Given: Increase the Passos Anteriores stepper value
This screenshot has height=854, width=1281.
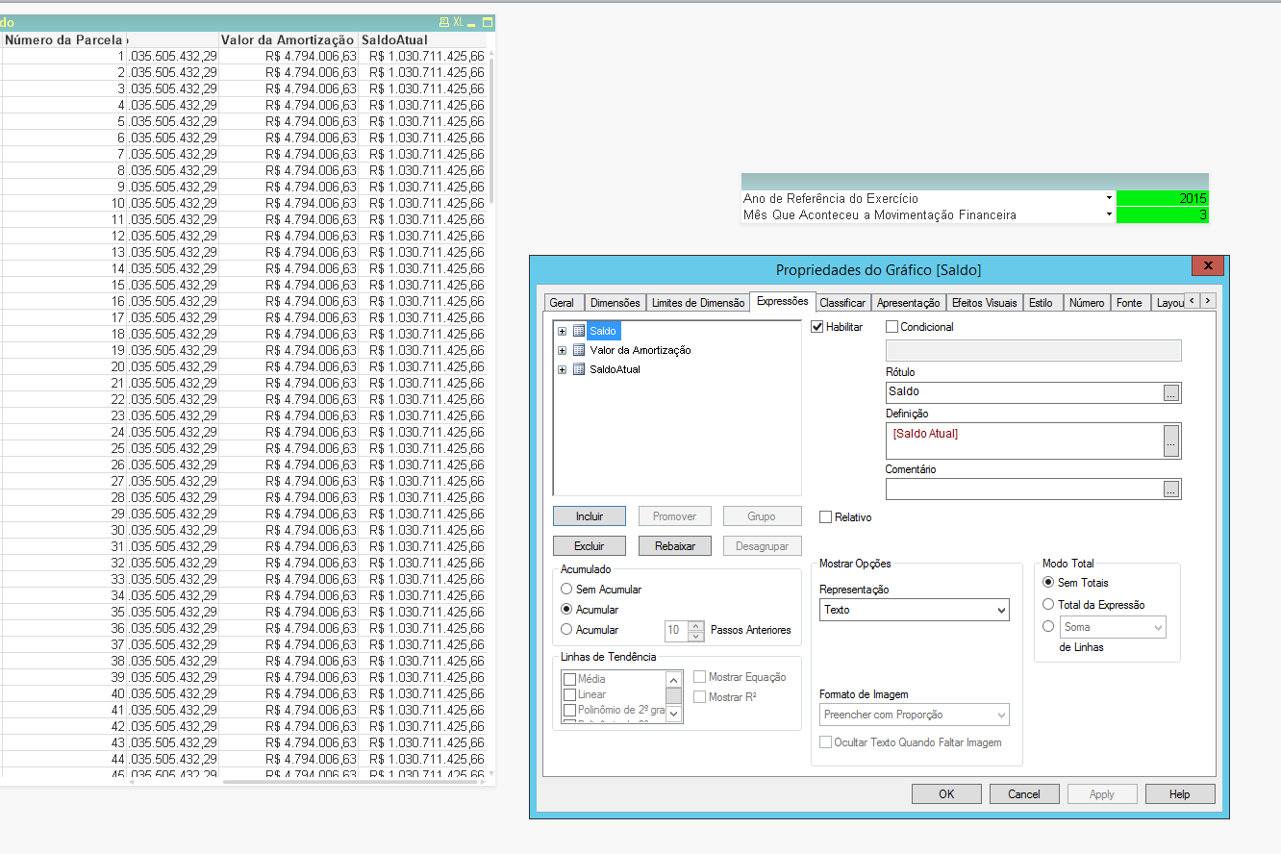Looking at the screenshot, I should tap(696, 625).
